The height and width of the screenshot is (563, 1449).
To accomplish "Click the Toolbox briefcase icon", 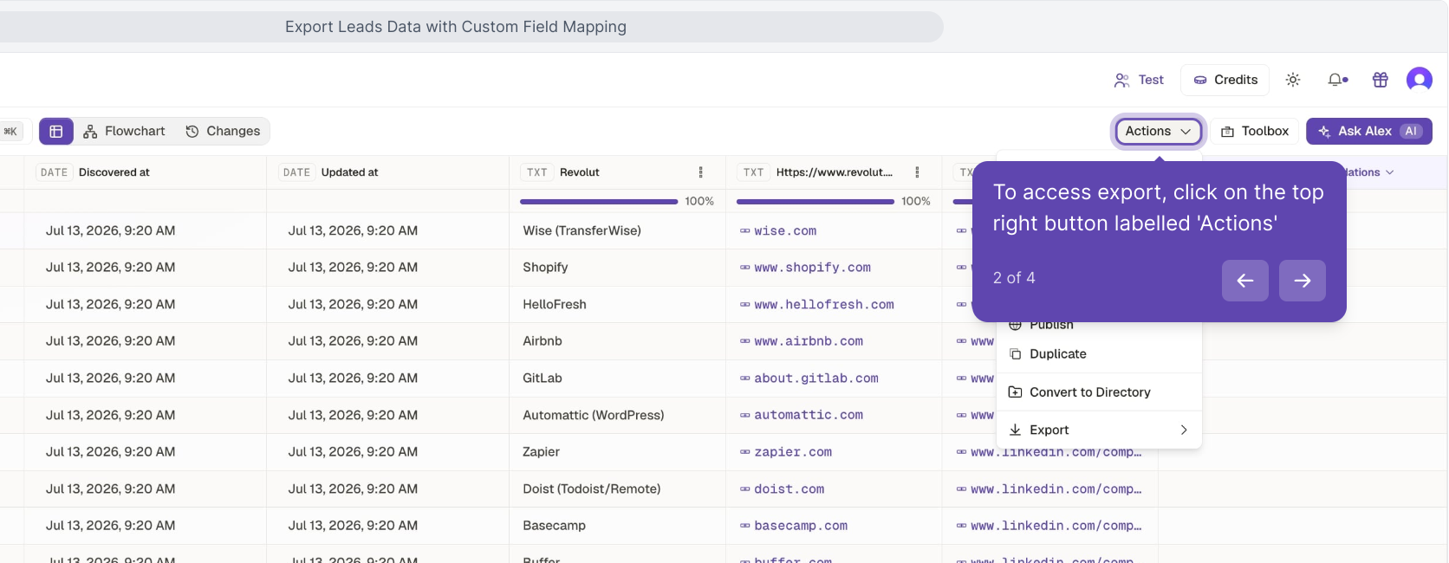I will tap(1227, 132).
